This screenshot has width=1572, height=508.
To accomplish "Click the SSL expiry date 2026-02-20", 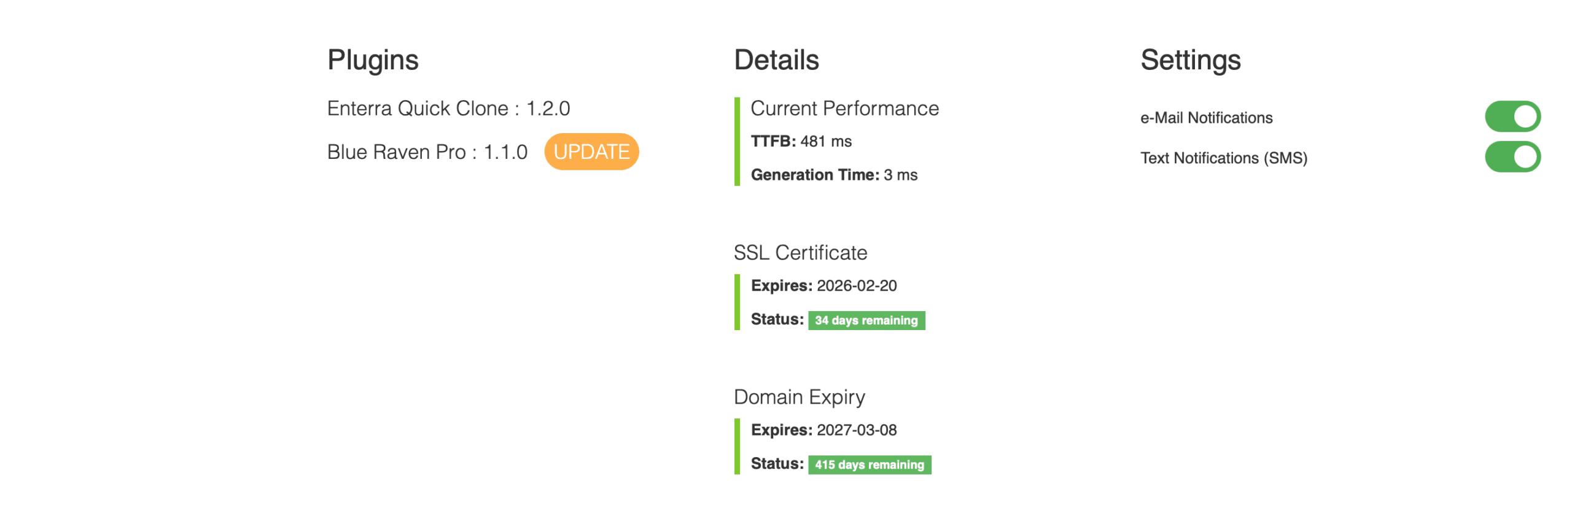I will point(857,285).
